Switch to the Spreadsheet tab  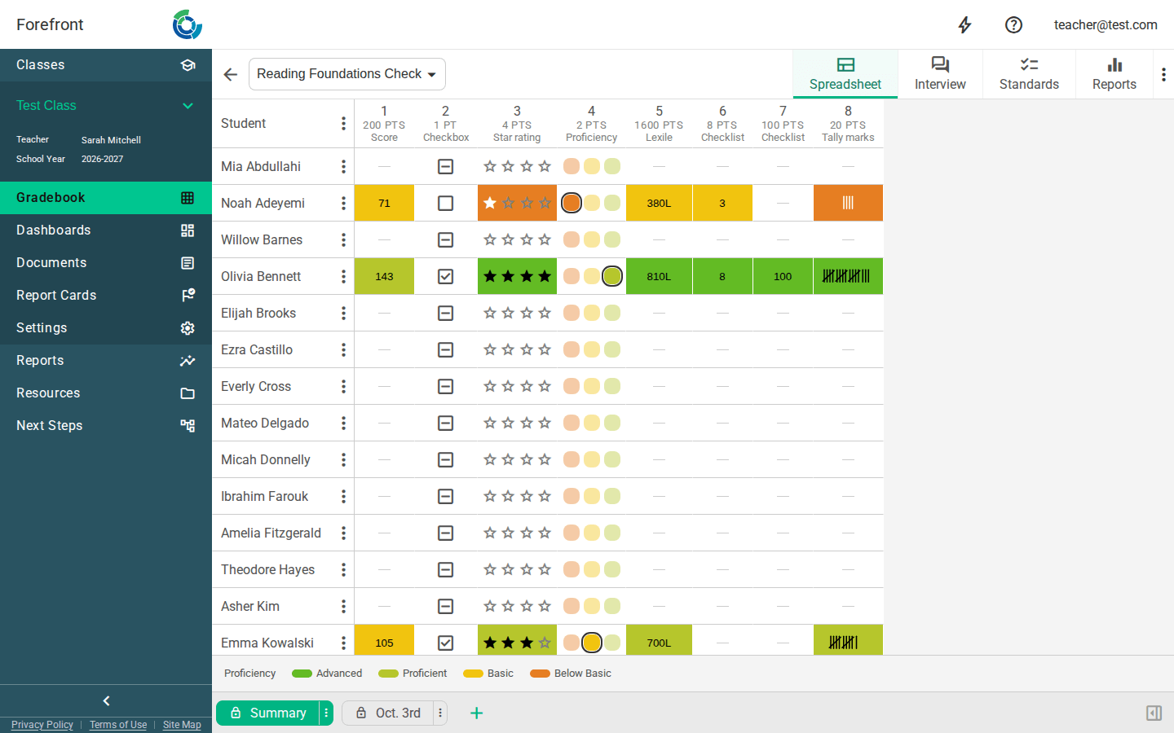[845, 74]
